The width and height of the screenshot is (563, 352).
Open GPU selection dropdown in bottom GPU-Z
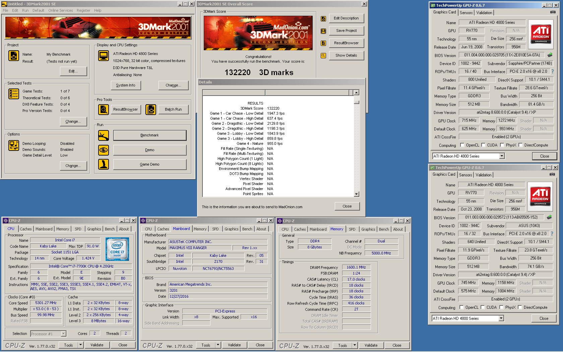point(501,318)
